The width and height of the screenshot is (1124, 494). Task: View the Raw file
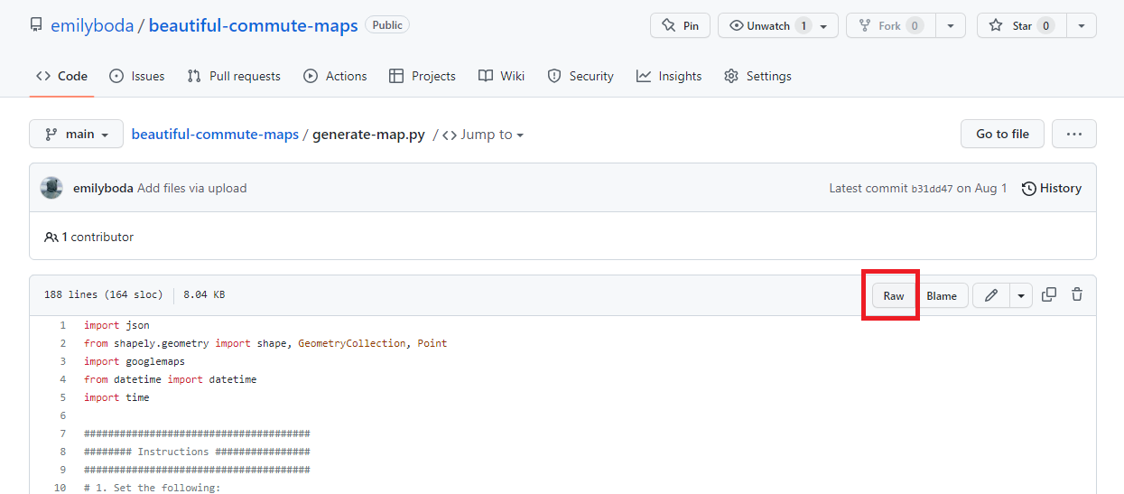tap(893, 295)
